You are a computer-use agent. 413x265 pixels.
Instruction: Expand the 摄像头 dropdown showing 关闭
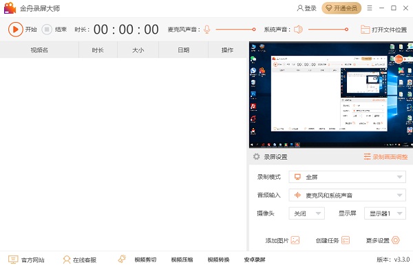(306, 213)
